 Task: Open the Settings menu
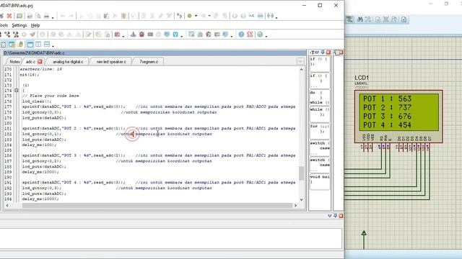[x=19, y=26]
